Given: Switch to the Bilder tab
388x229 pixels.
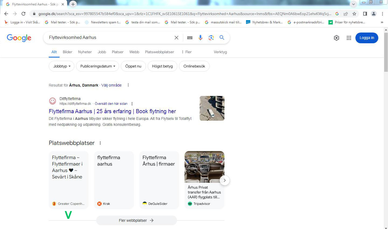Looking at the screenshot, I should click(67, 52).
